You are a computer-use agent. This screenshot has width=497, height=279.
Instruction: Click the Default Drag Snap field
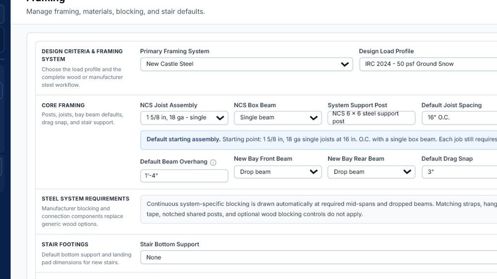click(459, 172)
